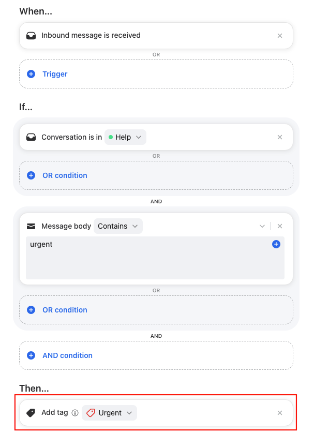Delete the Conversation is in condition
The image size is (314, 433).
279,137
